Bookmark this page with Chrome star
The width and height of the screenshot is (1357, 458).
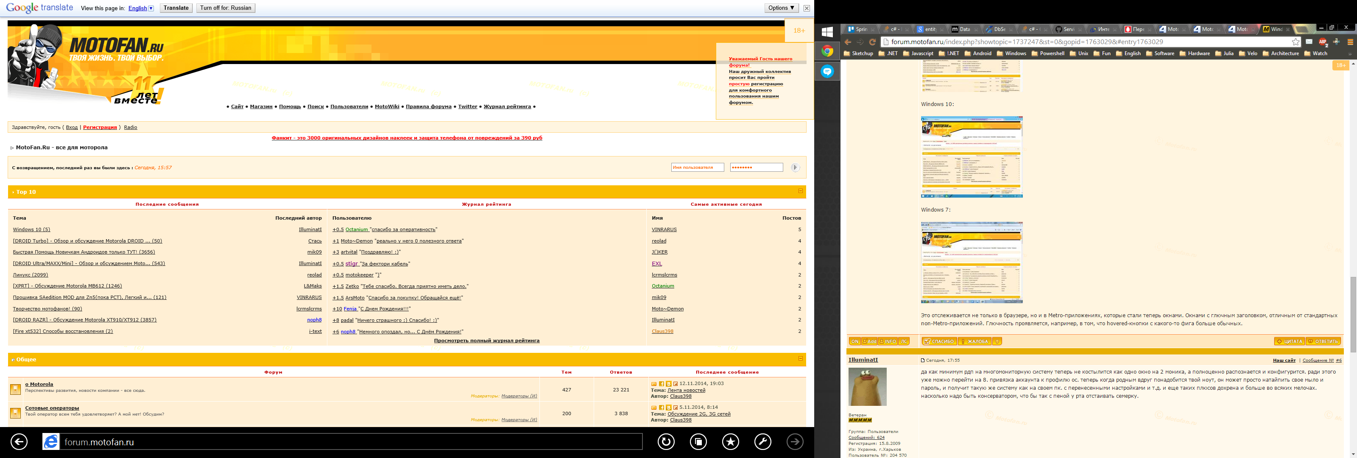click(x=1296, y=42)
